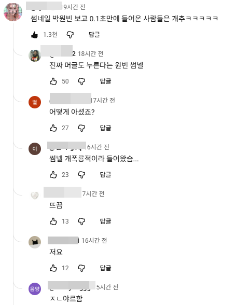
Task: Click 답글 under '어떻게 아셨죠?'
Action: tap(105, 128)
